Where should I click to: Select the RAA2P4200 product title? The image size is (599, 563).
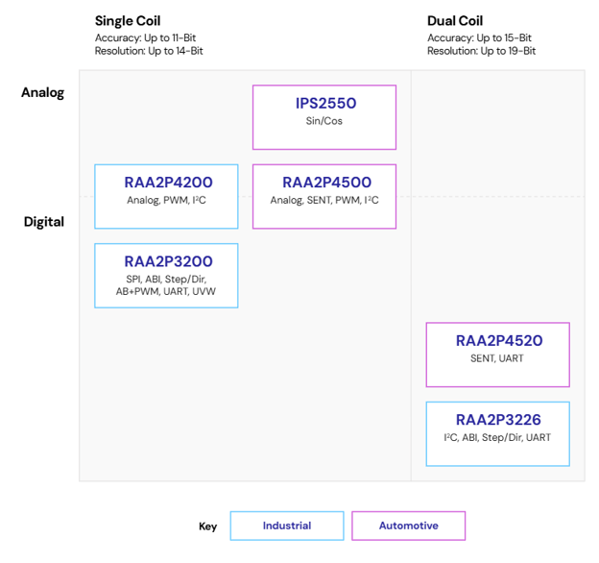[x=167, y=183]
